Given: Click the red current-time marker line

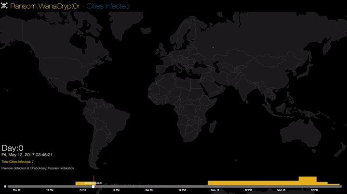Looking at the screenshot, I should click(94, 179).
